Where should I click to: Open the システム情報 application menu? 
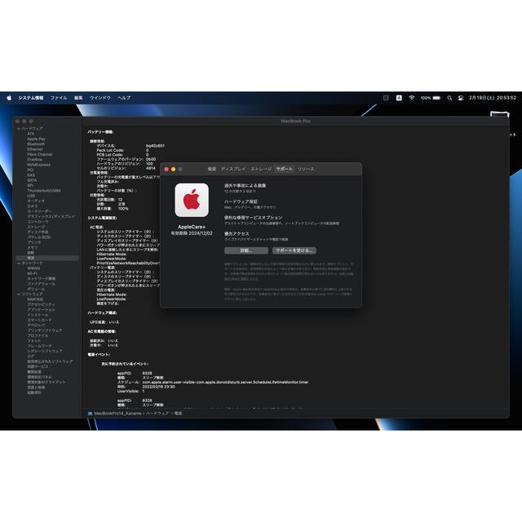tap(31, 98)
